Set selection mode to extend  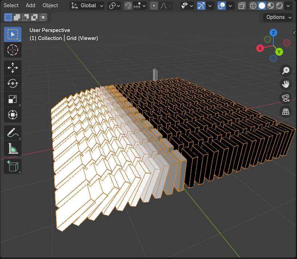click(x=17, y=17)
